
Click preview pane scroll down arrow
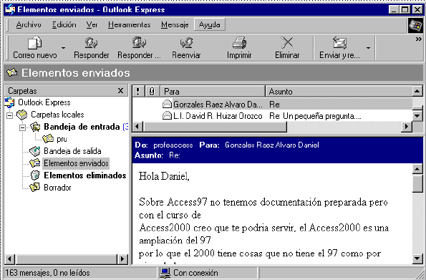coord(417,259)
